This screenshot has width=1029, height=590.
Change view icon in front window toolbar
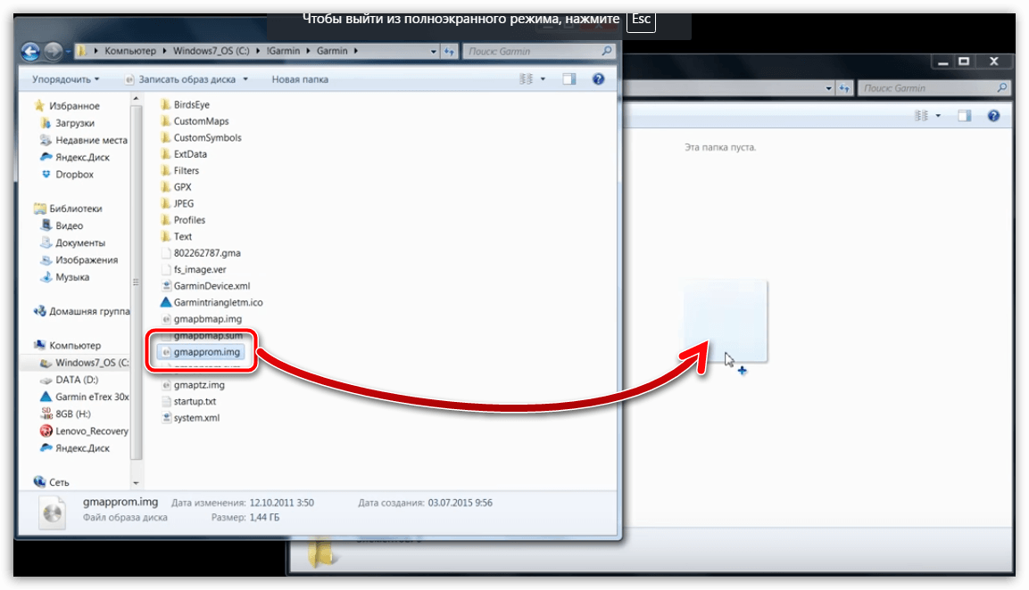(527, 79)
